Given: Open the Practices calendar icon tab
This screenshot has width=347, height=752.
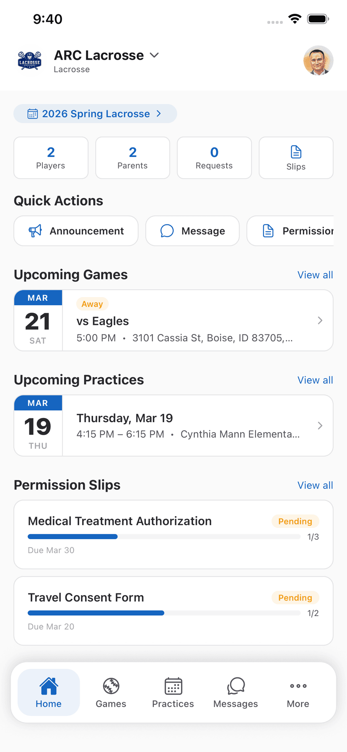Looking at the screenshot, I should click(173, 686).
